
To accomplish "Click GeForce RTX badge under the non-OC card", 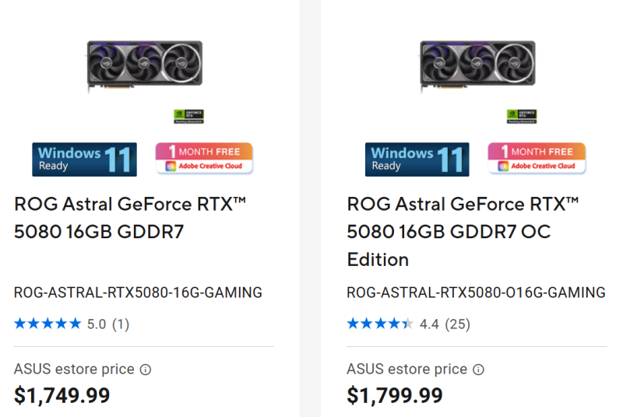I will click(188, 117).
